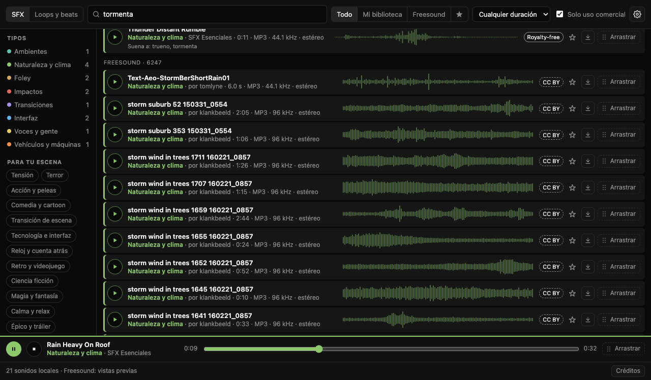Viewport: 651px width, 380px height.
Task: Open Cualquier duración dropdown
Action: [511, 14]
